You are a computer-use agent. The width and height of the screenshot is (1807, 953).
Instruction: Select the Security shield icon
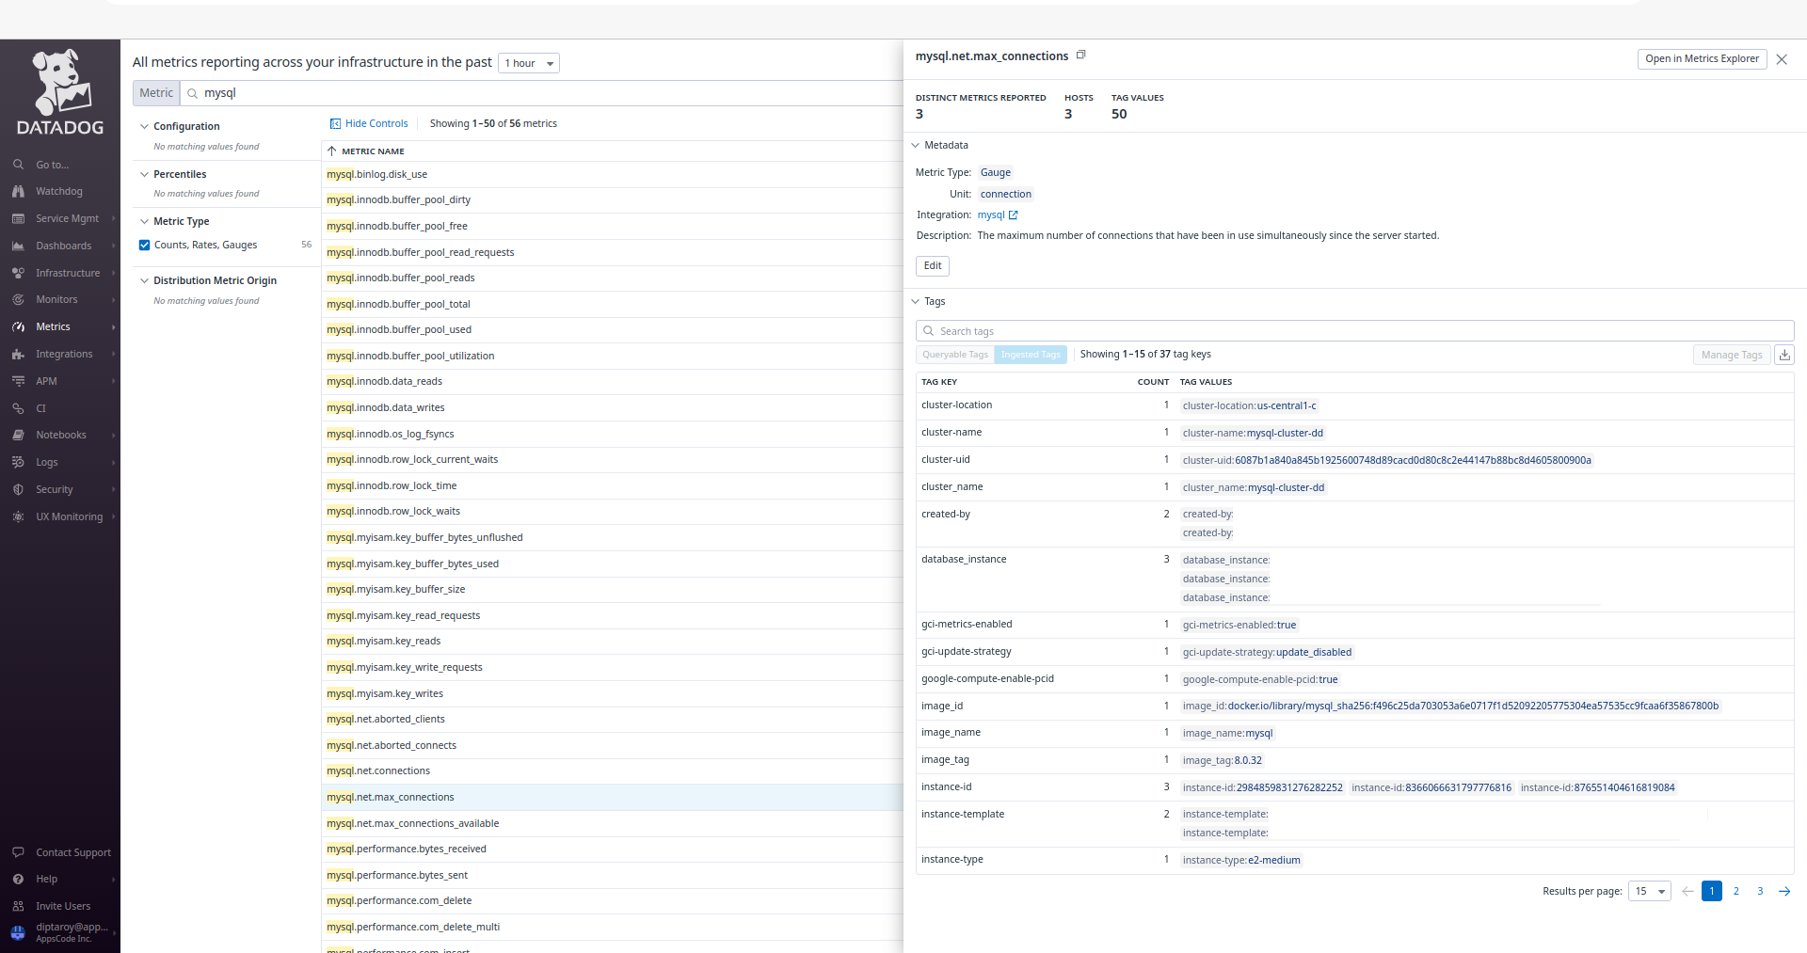(x=19, y=489)
